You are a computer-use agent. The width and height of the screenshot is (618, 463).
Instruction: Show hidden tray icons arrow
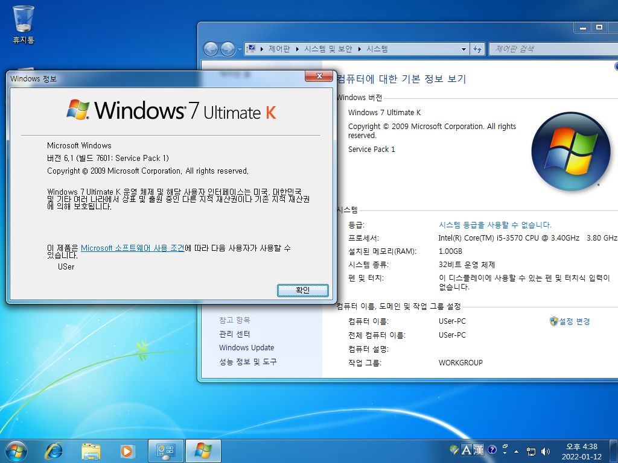[517, 452]
